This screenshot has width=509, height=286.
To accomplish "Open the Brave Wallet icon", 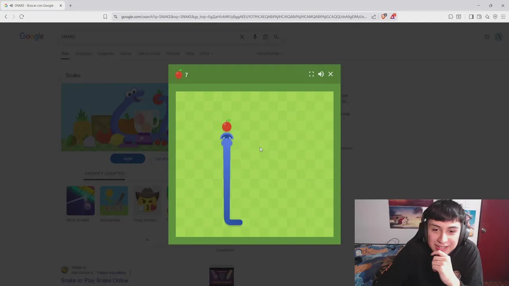I will [x=479, y=17].
